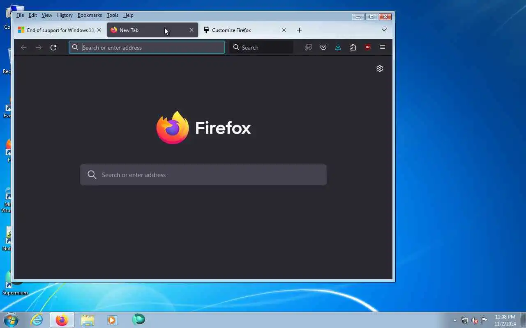Click the Firefox logo on the page
The height and width of the screenshot is (328, 526).
(x=204, y=128)
